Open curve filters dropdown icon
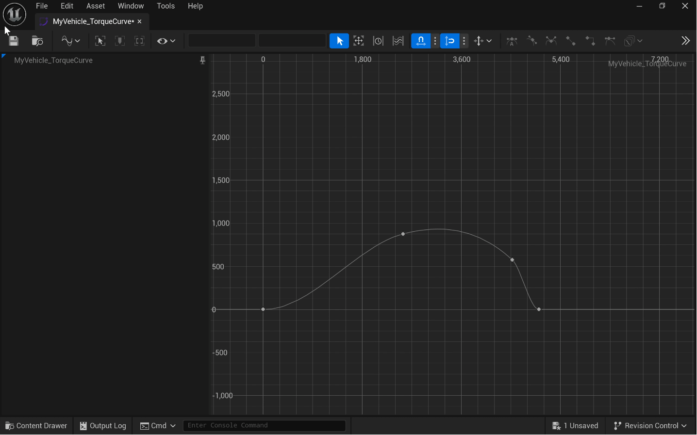Image resolution: width=697 pixels, height=435 pixels. tap(633, 41)
